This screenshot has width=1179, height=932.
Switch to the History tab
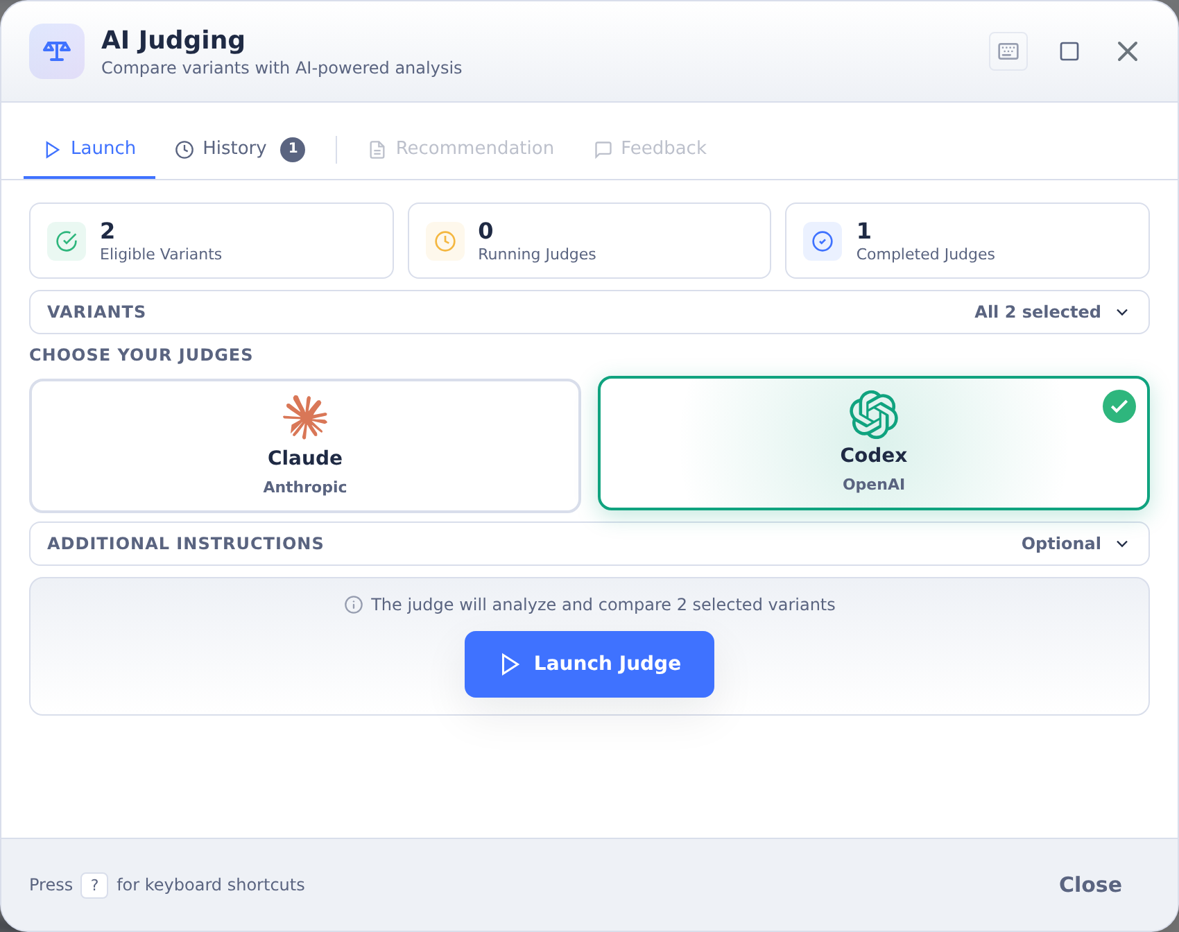240,148
